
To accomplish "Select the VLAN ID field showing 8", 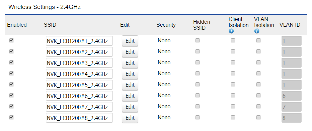I will tap(292, 118).
